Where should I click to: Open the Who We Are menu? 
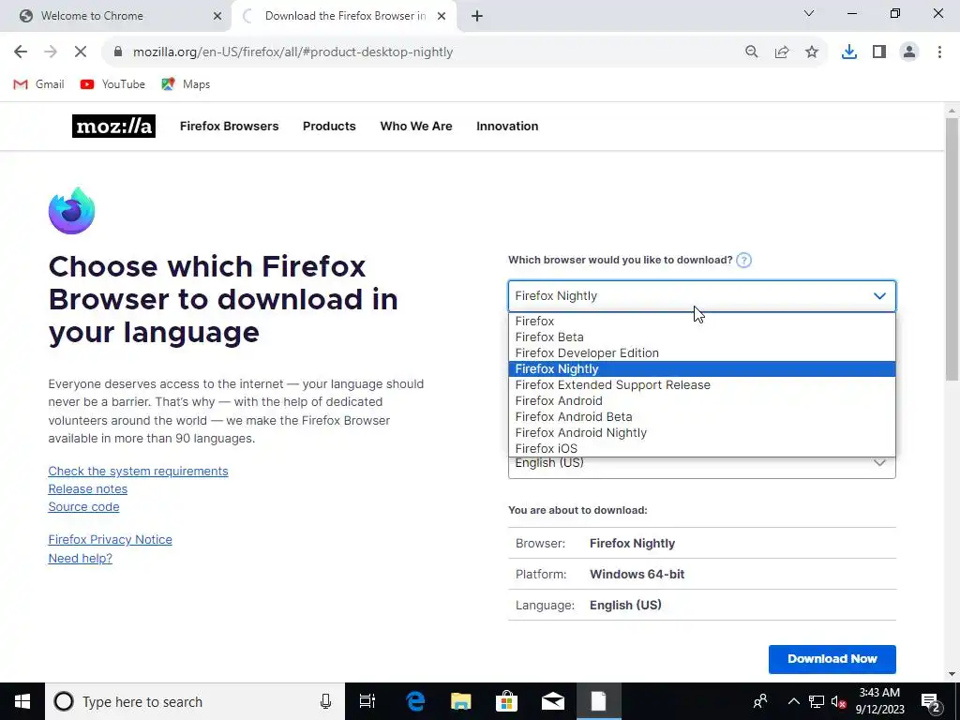(x=416, y=127)
